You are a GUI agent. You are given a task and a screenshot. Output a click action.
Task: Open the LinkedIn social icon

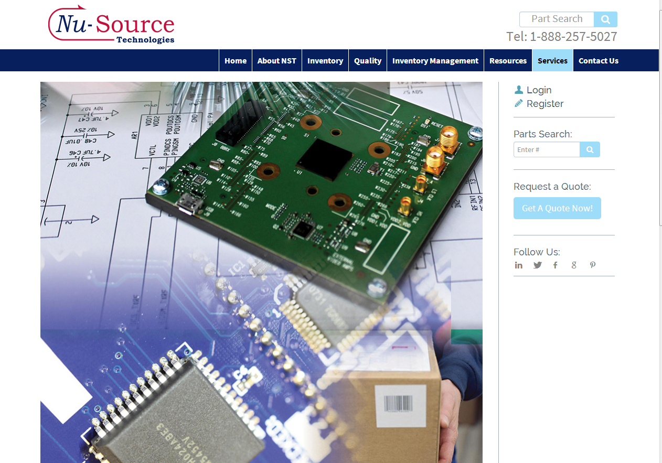[519, 265]
